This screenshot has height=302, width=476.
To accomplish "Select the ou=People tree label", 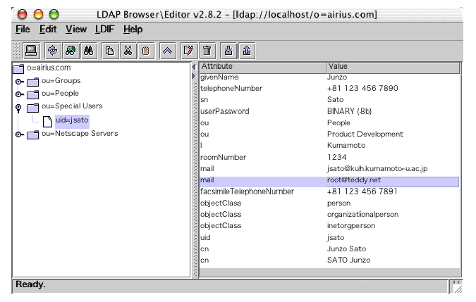I will click(x=60, y=94).
